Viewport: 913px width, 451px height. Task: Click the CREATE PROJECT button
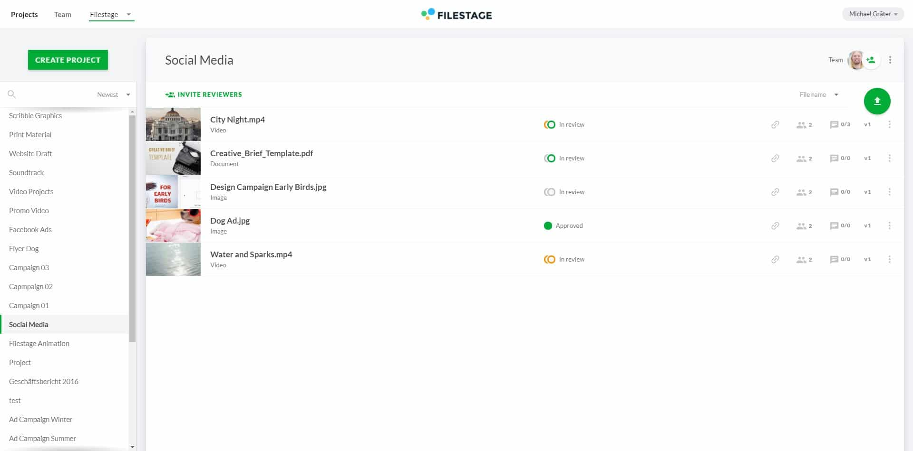click(x=68, y=60)
